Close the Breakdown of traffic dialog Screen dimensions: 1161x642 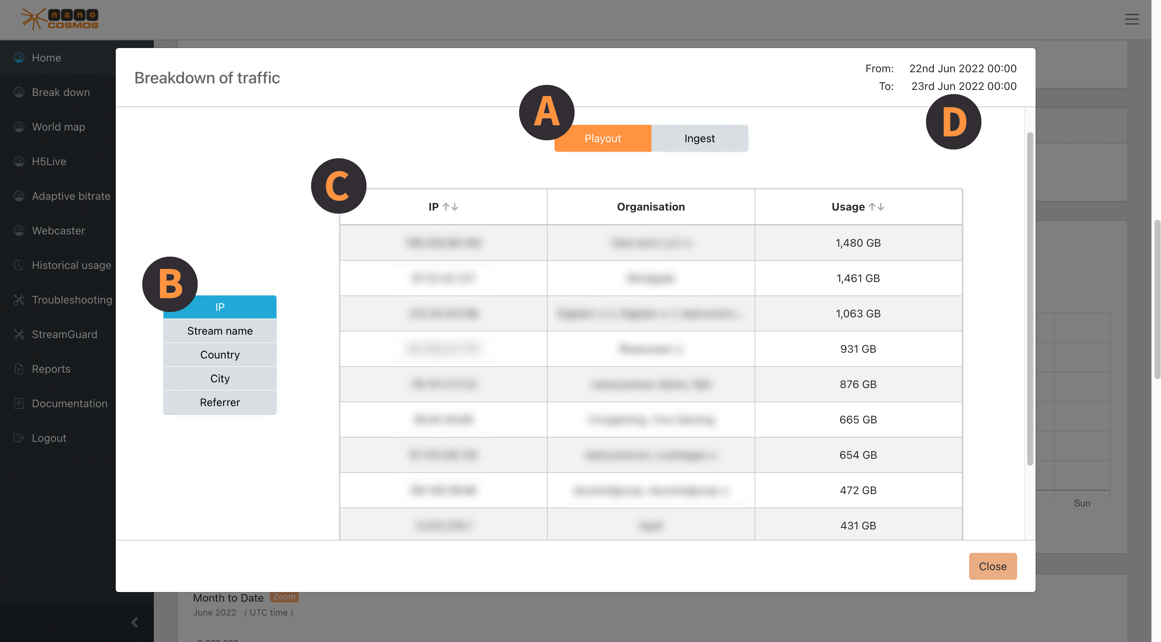click(993, 566)
